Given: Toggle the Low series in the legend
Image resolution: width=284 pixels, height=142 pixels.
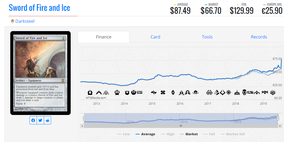Looking at the screenshot, I should (123, 134).
